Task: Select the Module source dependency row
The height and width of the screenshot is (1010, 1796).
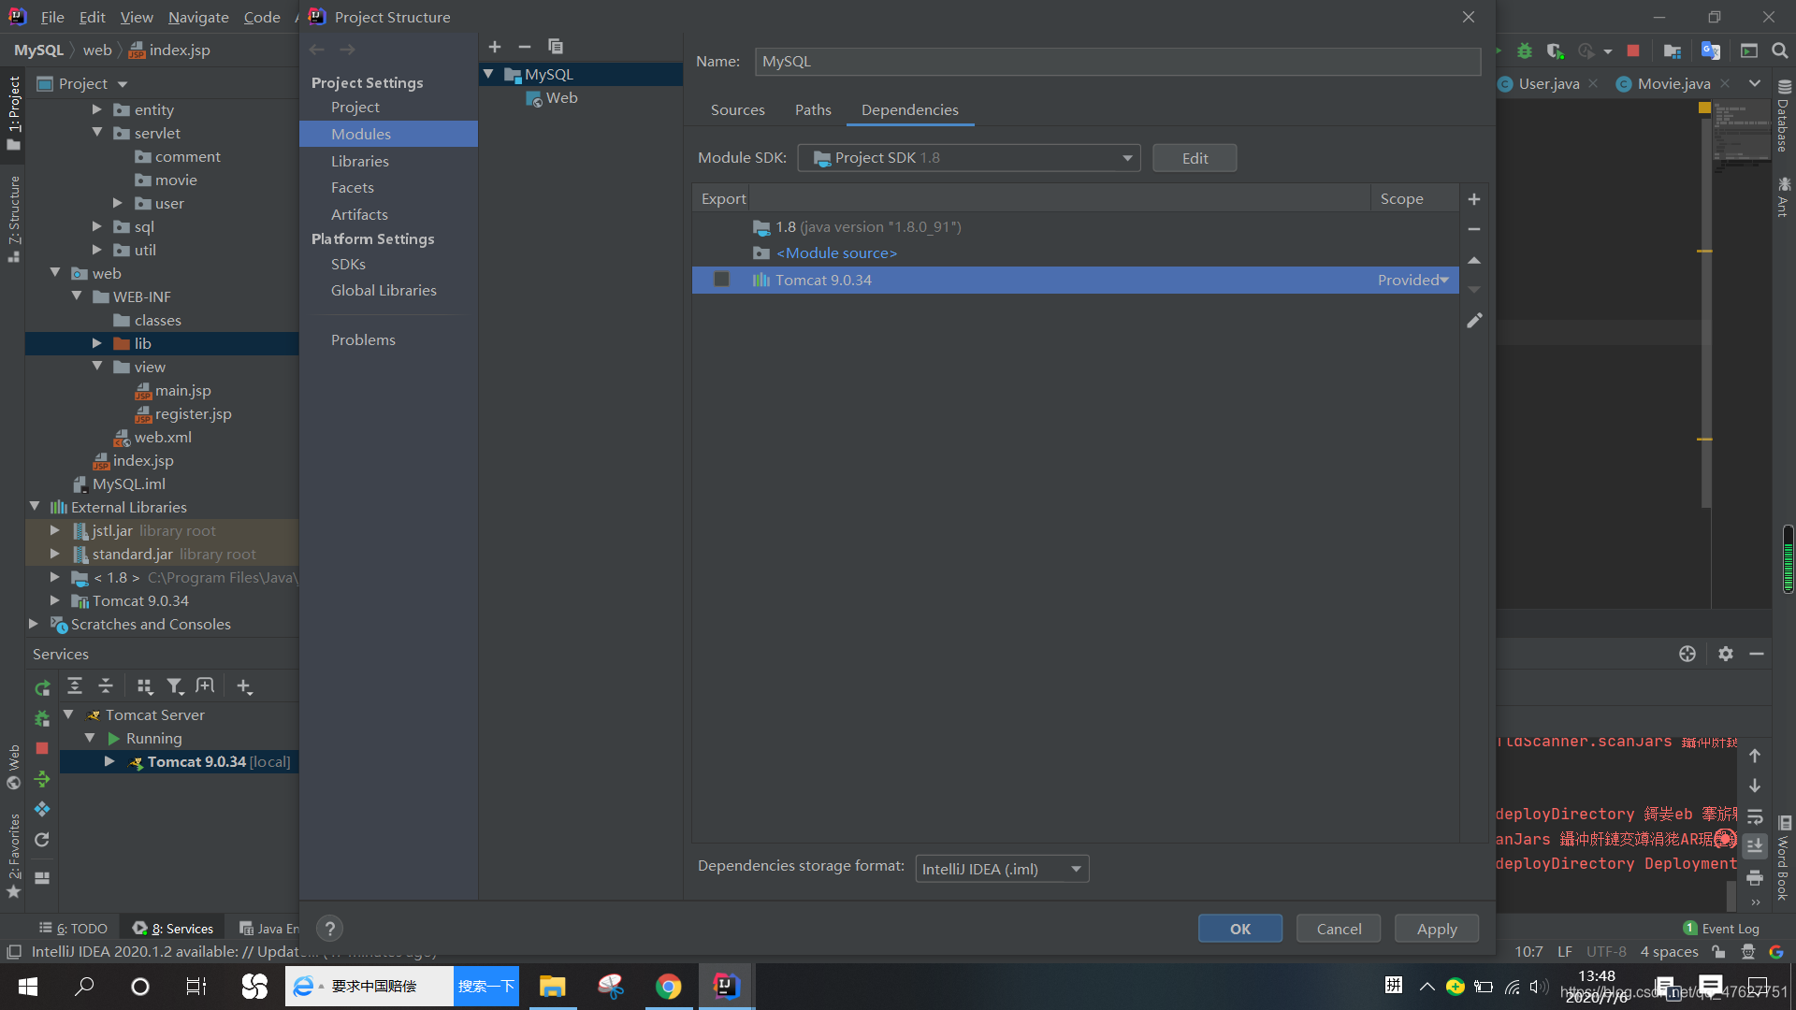Action: pos(1076,253)
